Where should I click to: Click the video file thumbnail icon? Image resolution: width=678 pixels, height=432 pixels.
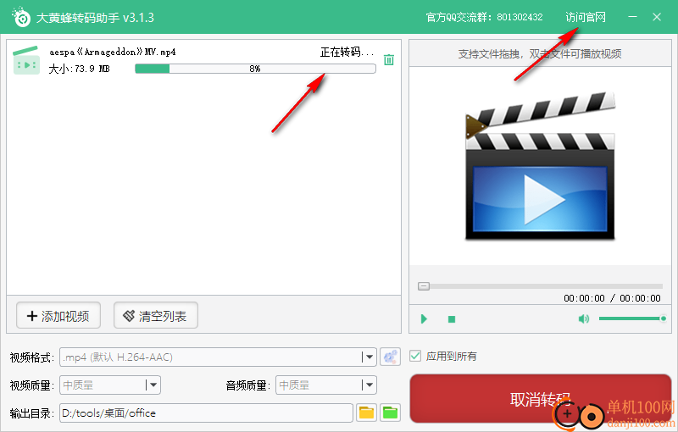tap(27, 60)
